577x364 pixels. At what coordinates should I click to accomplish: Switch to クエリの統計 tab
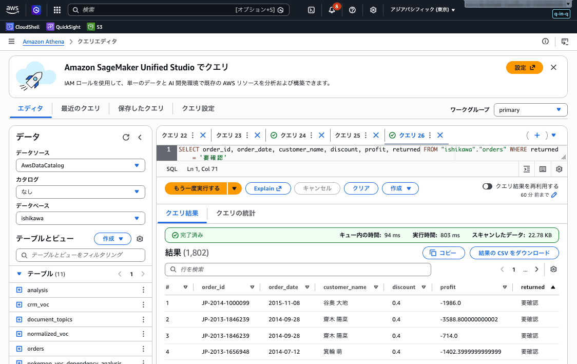tap(236, 214)
